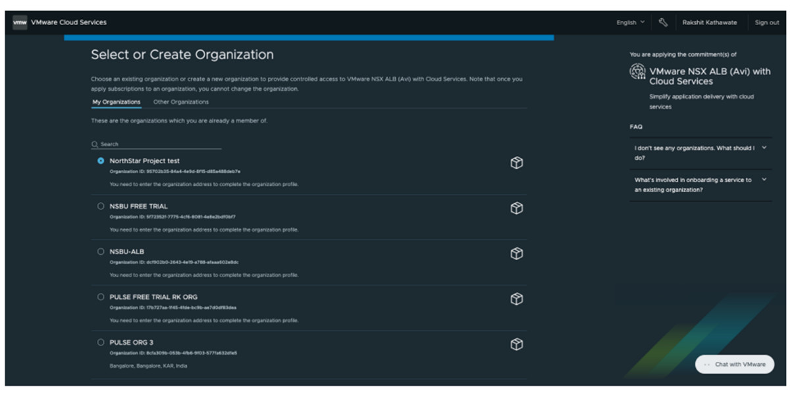792x395 pixels.
Task: Choose PULSE FREE TRIAL RK ORG radio button
Action: (x=101, y=297)
